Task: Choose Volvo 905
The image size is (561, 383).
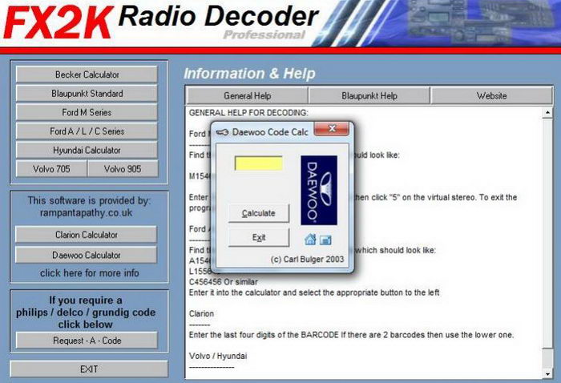Action: click(x=123, y=169)
